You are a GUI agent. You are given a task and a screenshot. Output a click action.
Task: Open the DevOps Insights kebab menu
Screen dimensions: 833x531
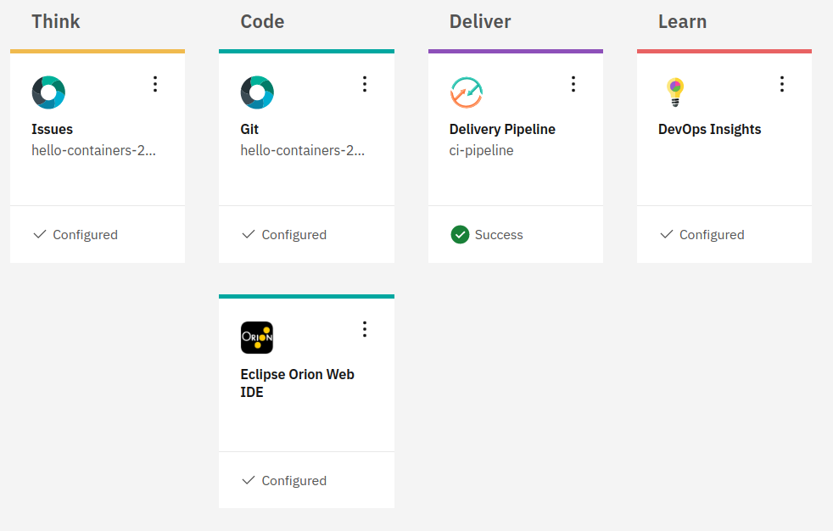pos(782,83)
